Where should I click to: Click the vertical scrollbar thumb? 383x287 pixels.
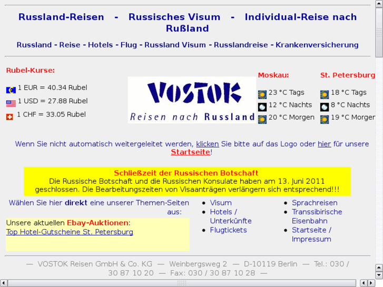(379, 32)
